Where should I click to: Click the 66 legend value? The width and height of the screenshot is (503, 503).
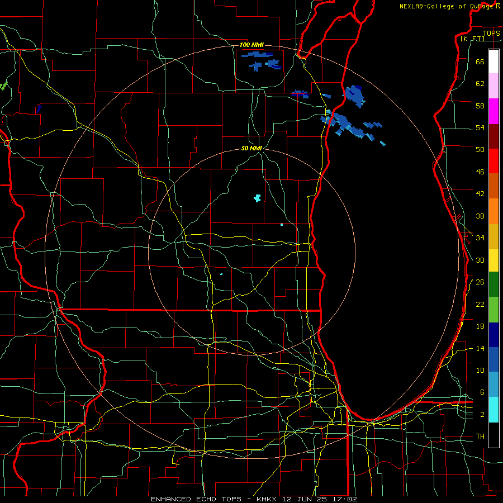click(480, 61)
